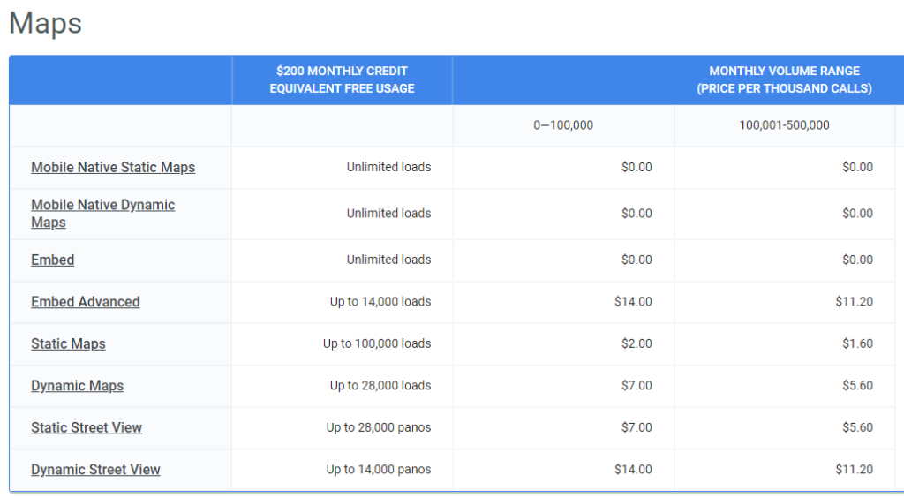The height and width of the screenshot is (498, 904).
Task: Select the 100,001-500,000 volume range cell
Action: coord(784,125)
